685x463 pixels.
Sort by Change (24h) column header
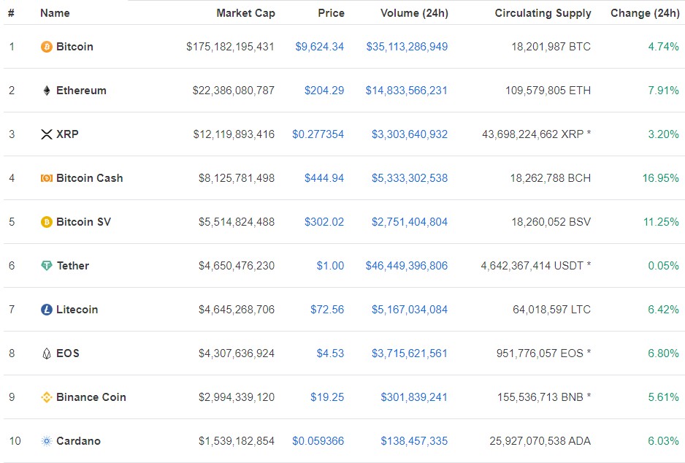[x=645, y=13]
